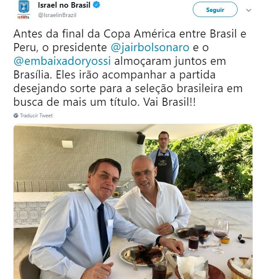Click the blue verified badge
Screen dimensions: 267x279
click(96, 5)
